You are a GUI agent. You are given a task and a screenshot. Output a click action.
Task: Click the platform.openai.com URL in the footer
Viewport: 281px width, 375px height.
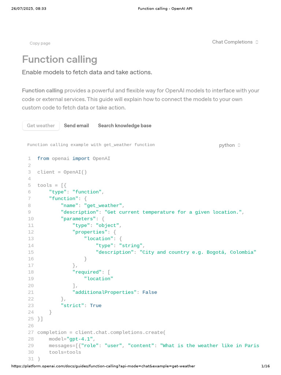(x=103, y=366)
